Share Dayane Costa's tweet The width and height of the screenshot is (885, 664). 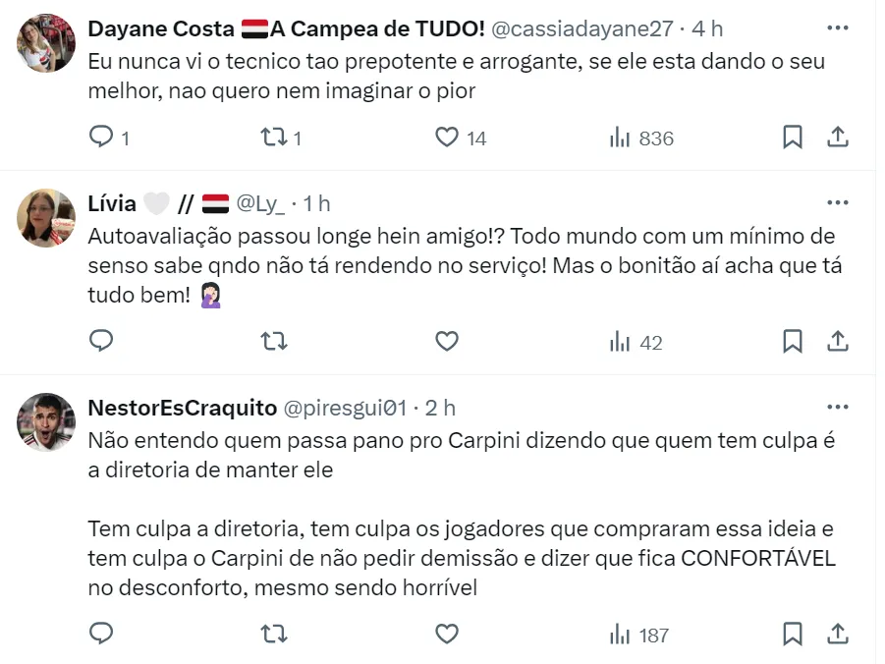(x=838, y=138)
